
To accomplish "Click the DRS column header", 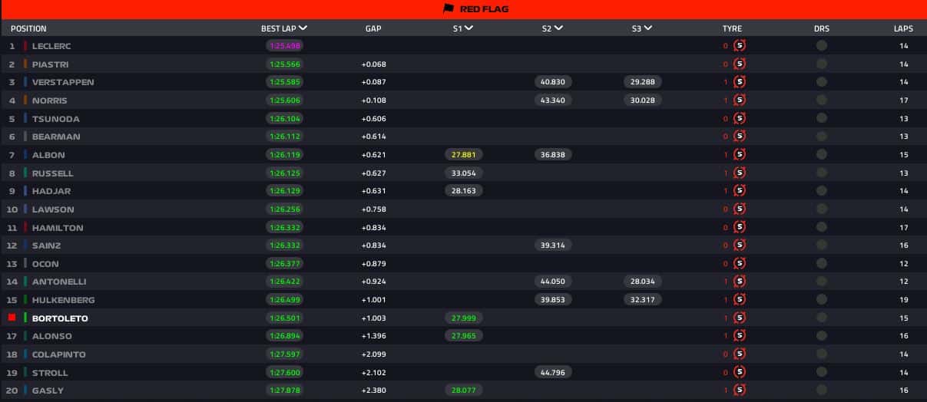I will click(822, 28).
